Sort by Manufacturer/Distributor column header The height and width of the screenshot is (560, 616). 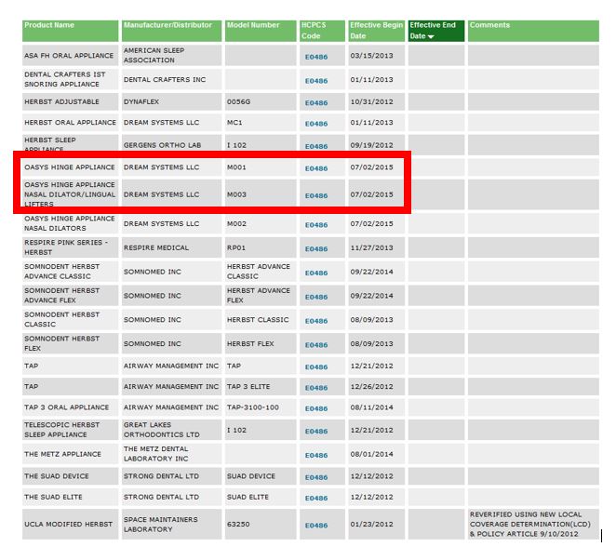tap(167, 25)
